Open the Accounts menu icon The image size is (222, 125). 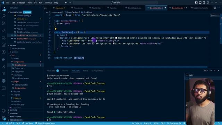(3, 111)
